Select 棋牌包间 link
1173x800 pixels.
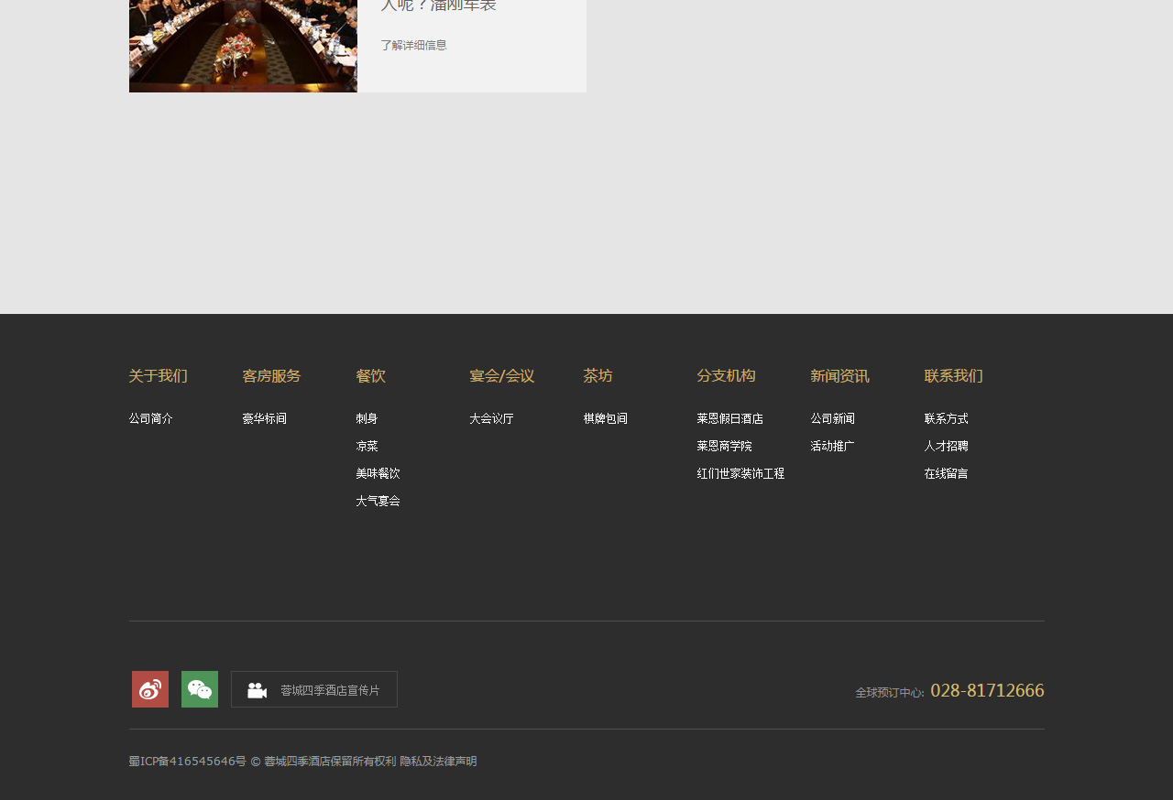[x=605, y=418]
